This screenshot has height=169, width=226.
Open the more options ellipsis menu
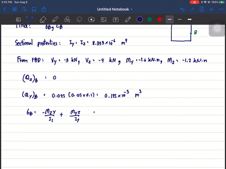(221, 9)
